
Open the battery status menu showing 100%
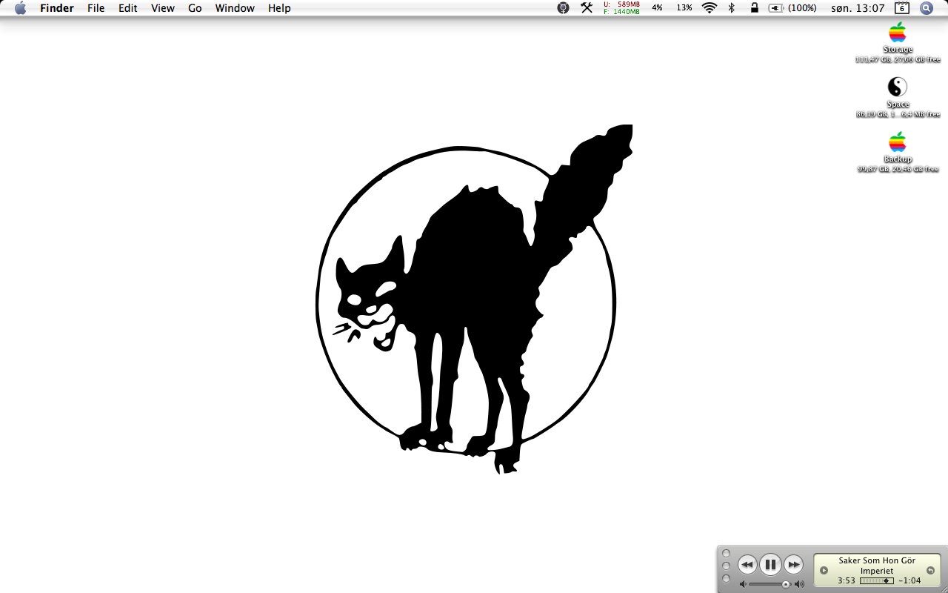(792, 8)
